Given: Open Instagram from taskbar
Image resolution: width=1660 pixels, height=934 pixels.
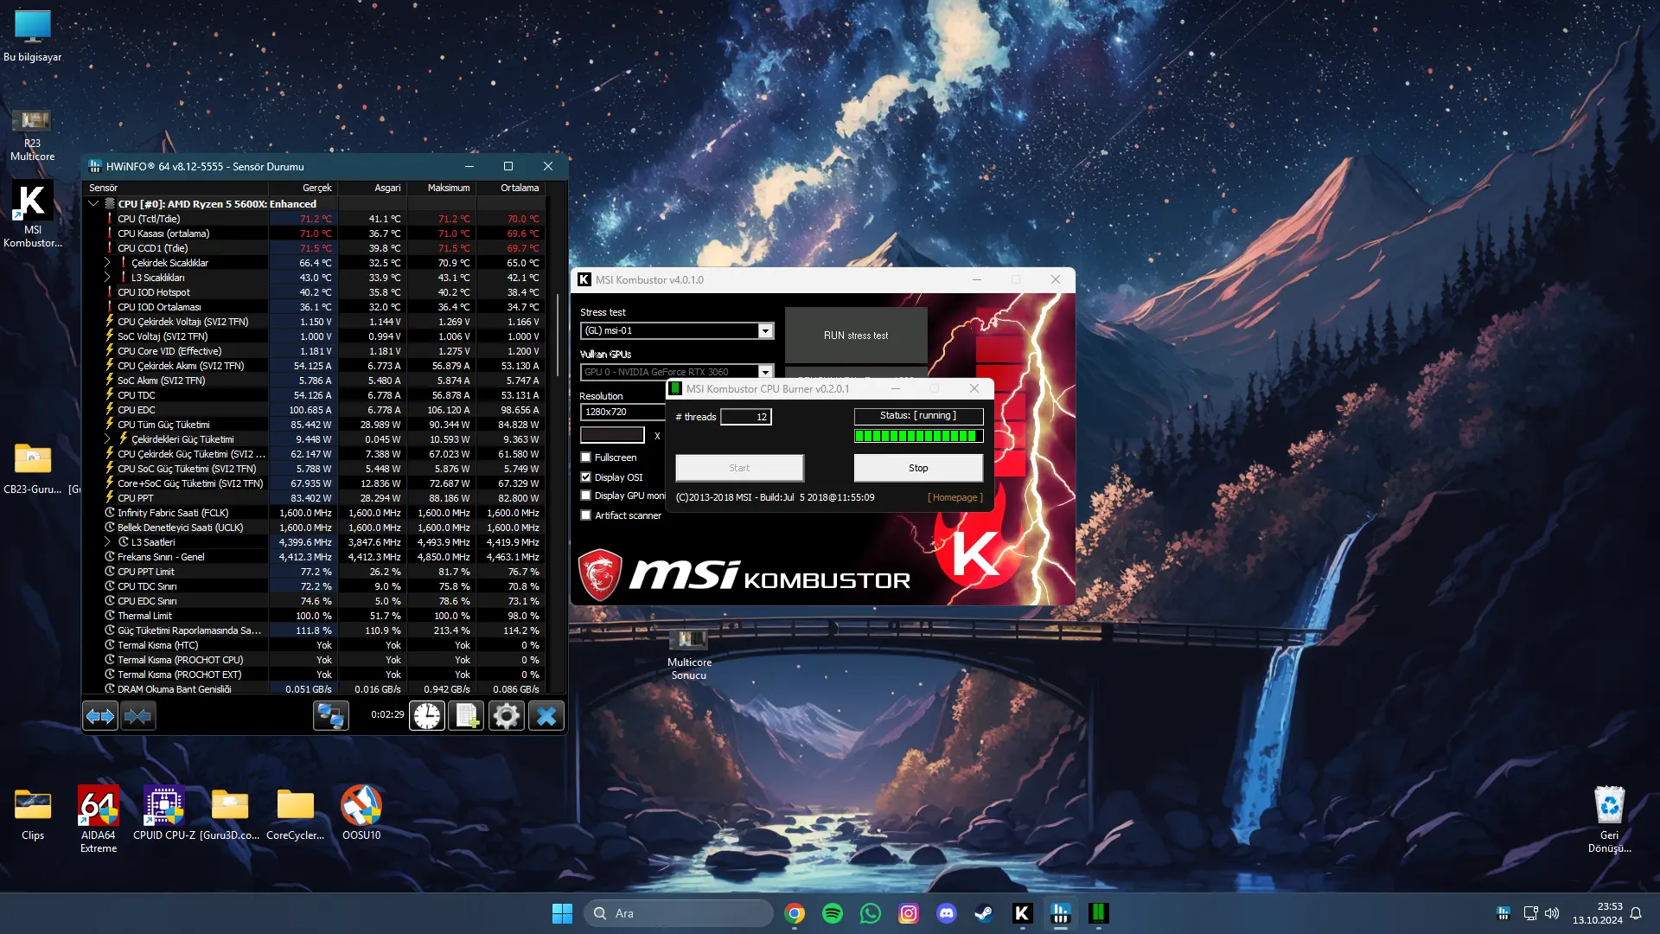Looking at the screenshot, I should pyautogui.click(x=909, y=913).
